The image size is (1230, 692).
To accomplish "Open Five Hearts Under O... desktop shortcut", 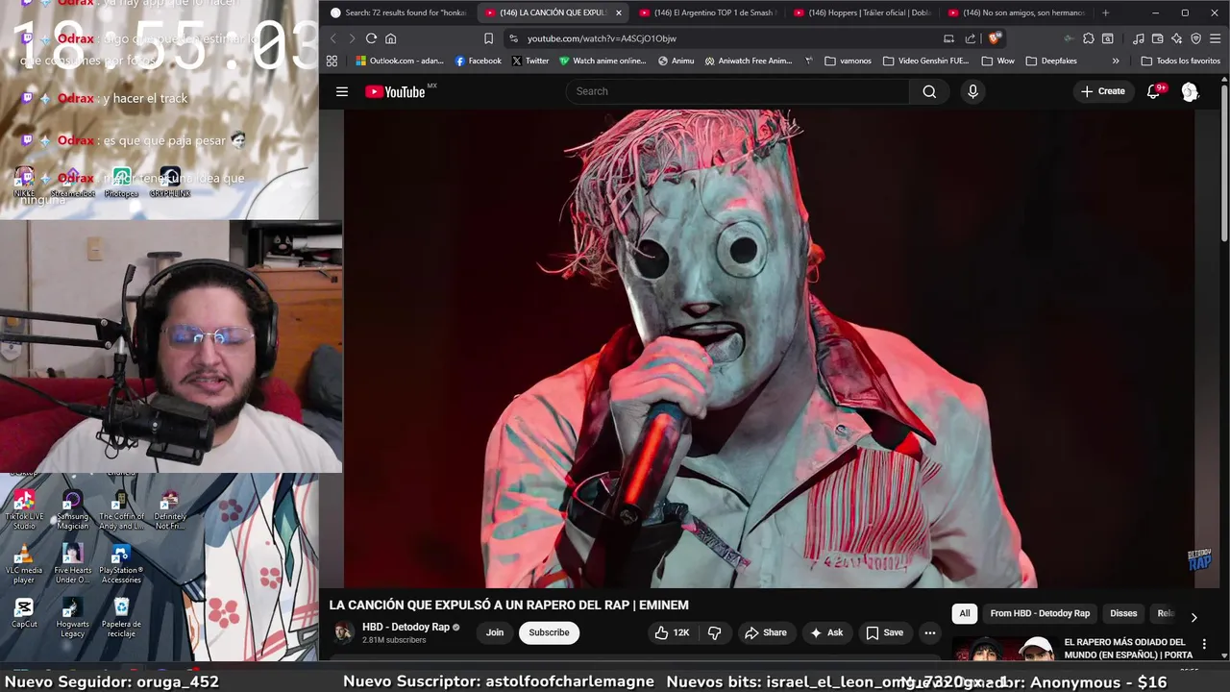I will click(x=72, y=563).
